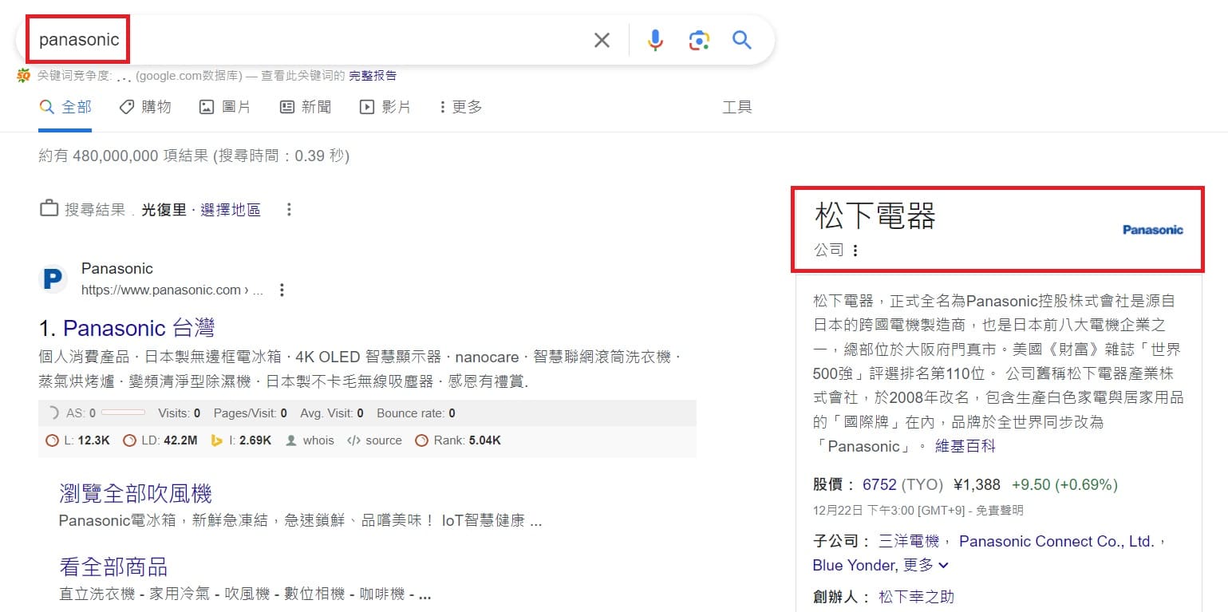Click the result count text 約有 480,000,000 項結果
The width and height of the screenshot is (1228, 612).
point(124,156)
